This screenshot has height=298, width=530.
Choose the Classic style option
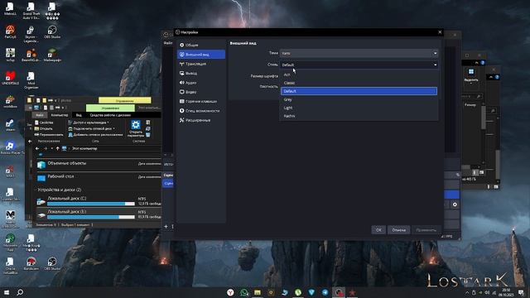coord(359,83)
